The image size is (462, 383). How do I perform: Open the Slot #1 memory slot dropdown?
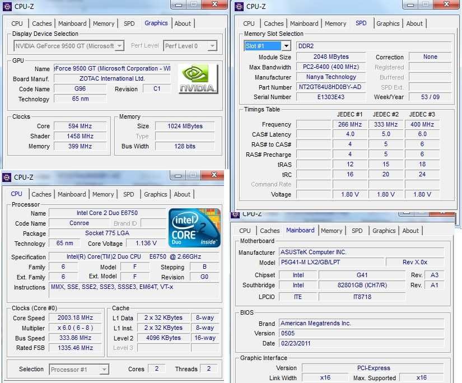tap(268, 46)
